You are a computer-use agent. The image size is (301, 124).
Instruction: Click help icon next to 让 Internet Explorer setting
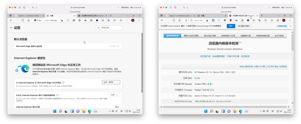[63, 82]
